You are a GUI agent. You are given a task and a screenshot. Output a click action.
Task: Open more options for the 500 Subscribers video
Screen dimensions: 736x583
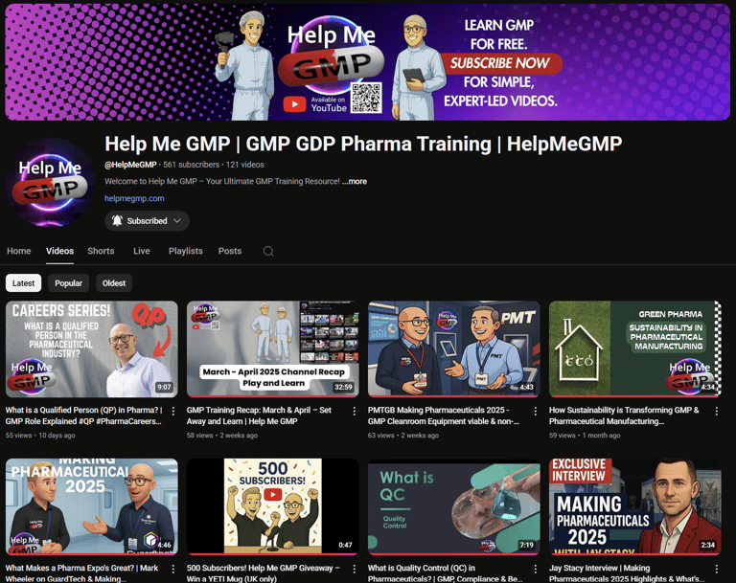tap(355, 569)
